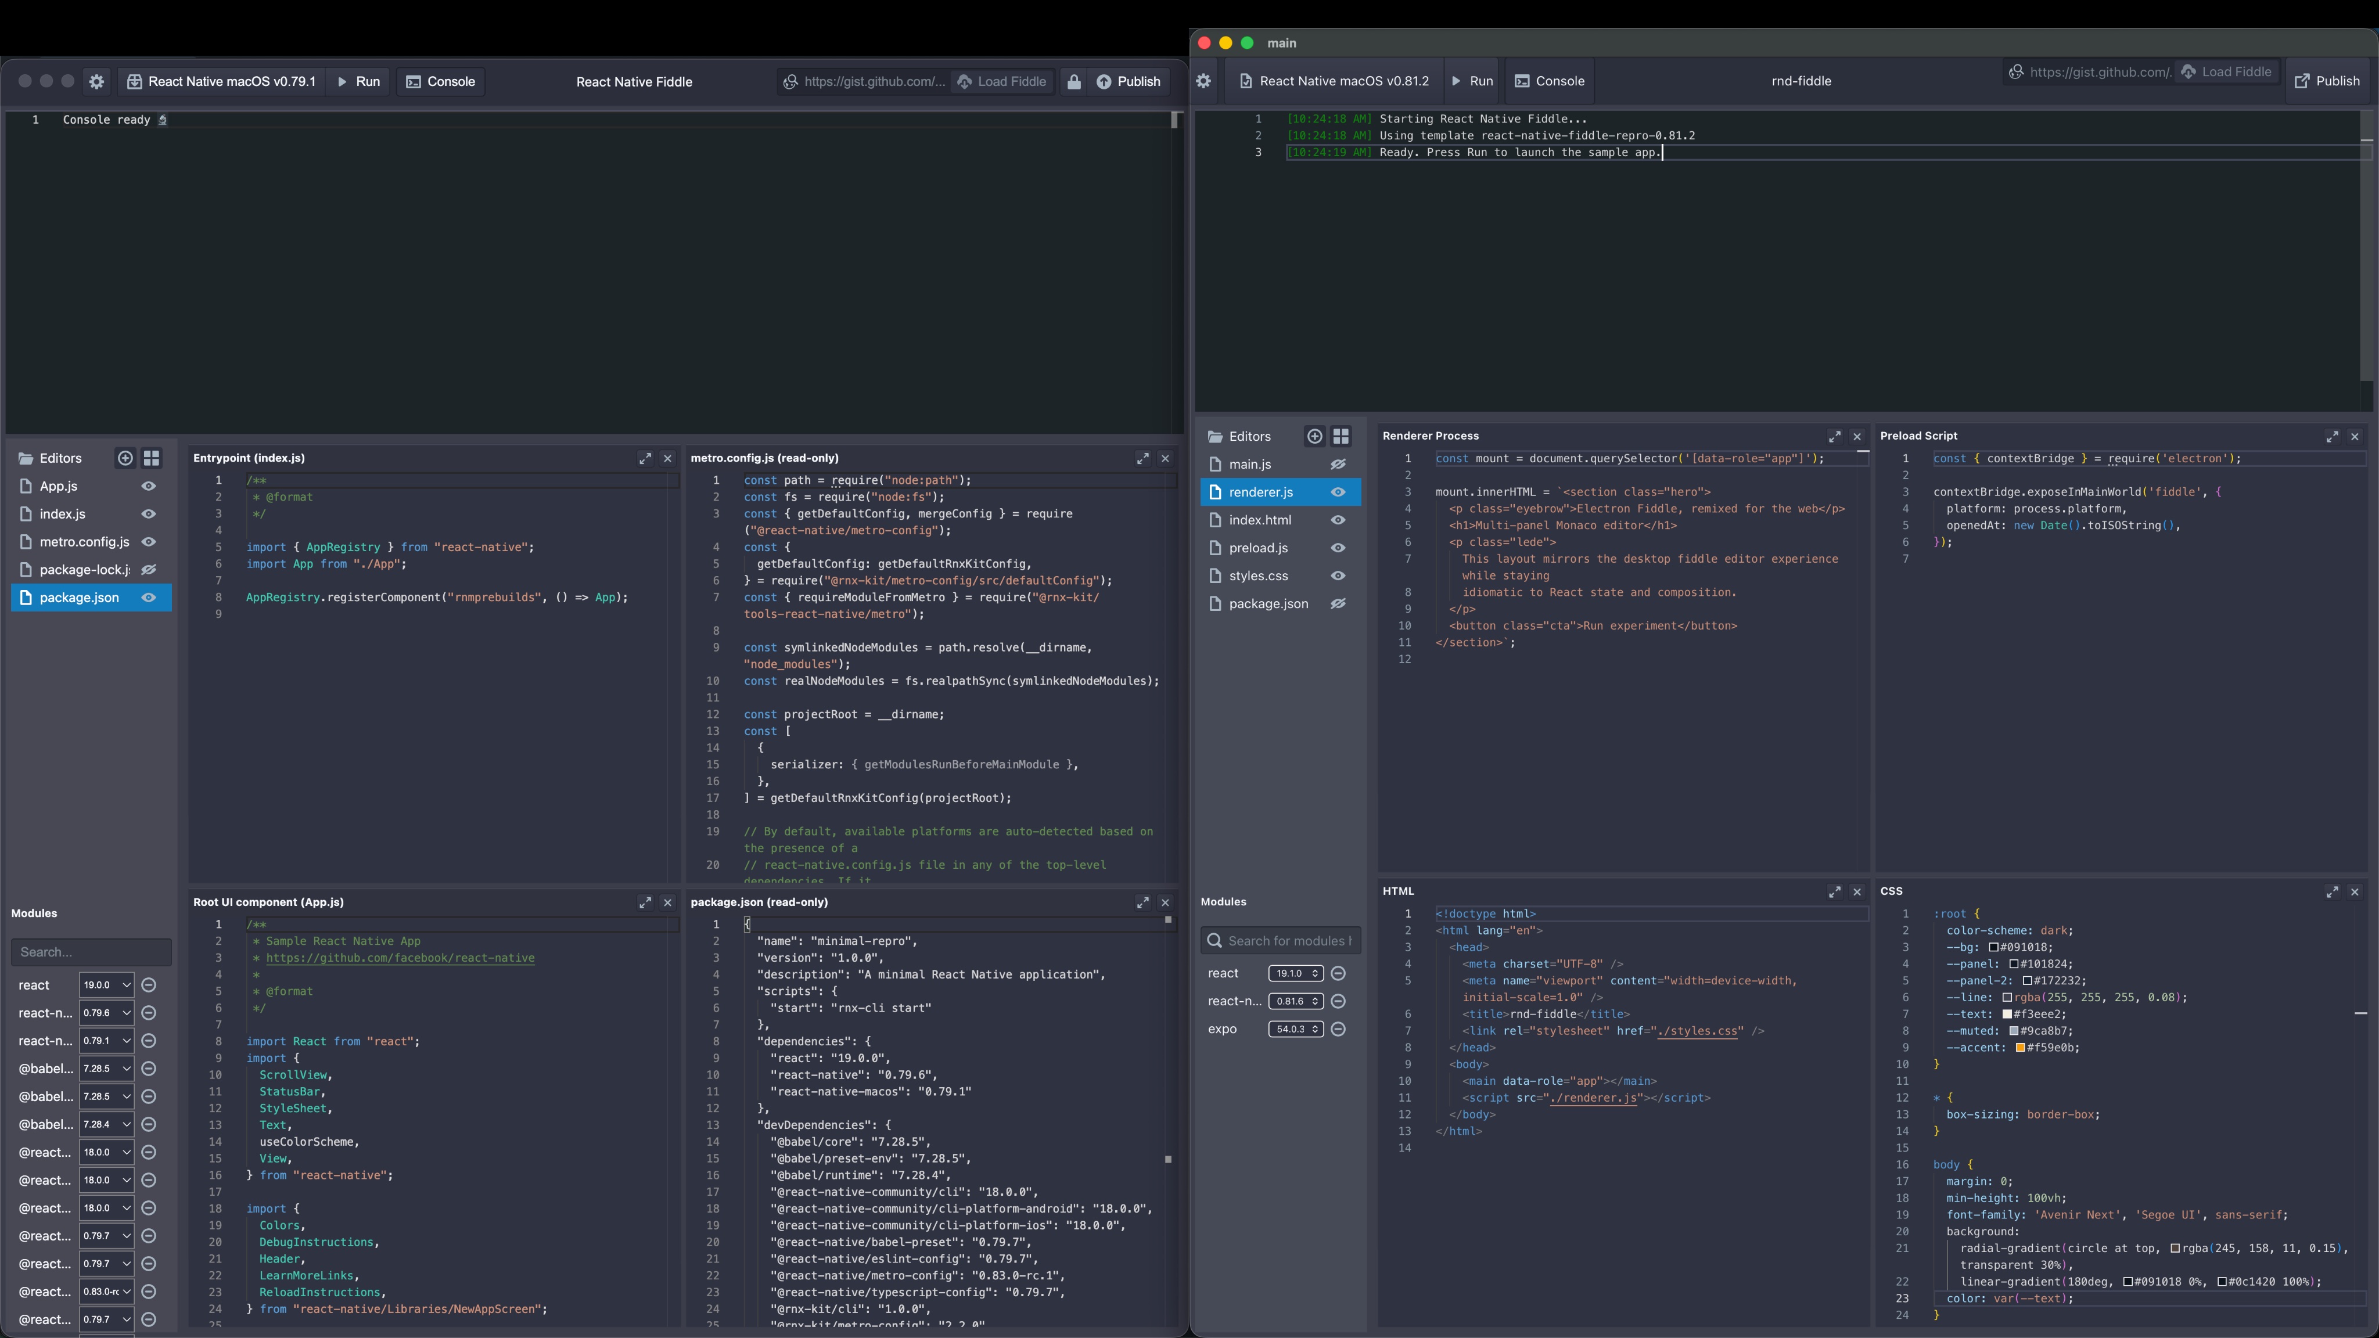Reset editor grid layout in rnd-fiddle window

click(x=1341, y=436)
